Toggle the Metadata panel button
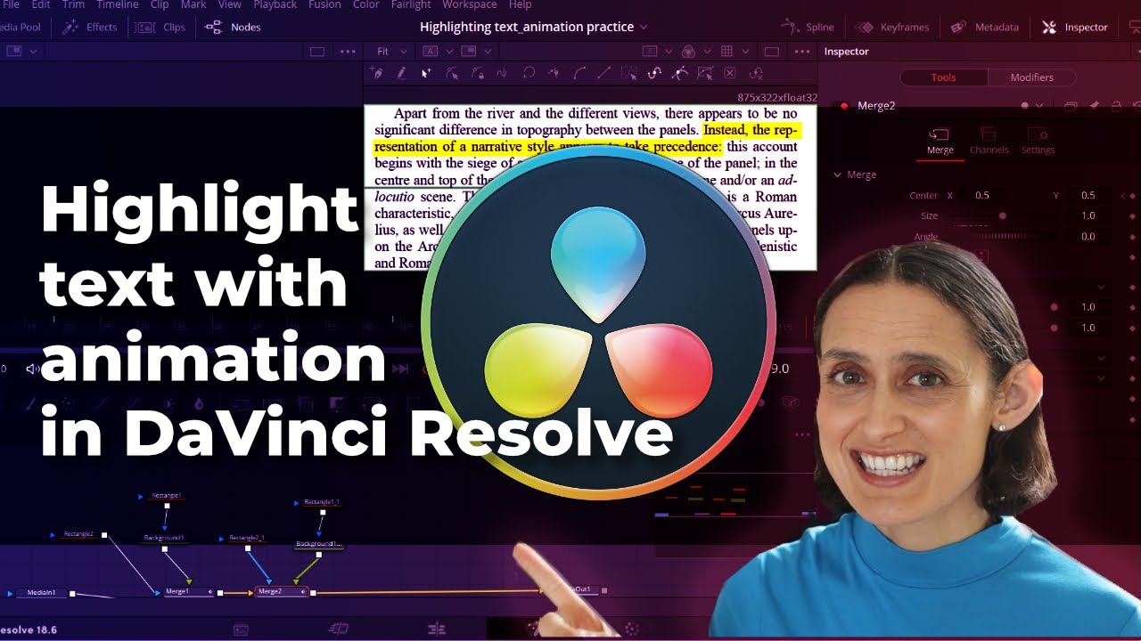Viewport: 1141px width, 641px height. [984, 27]
